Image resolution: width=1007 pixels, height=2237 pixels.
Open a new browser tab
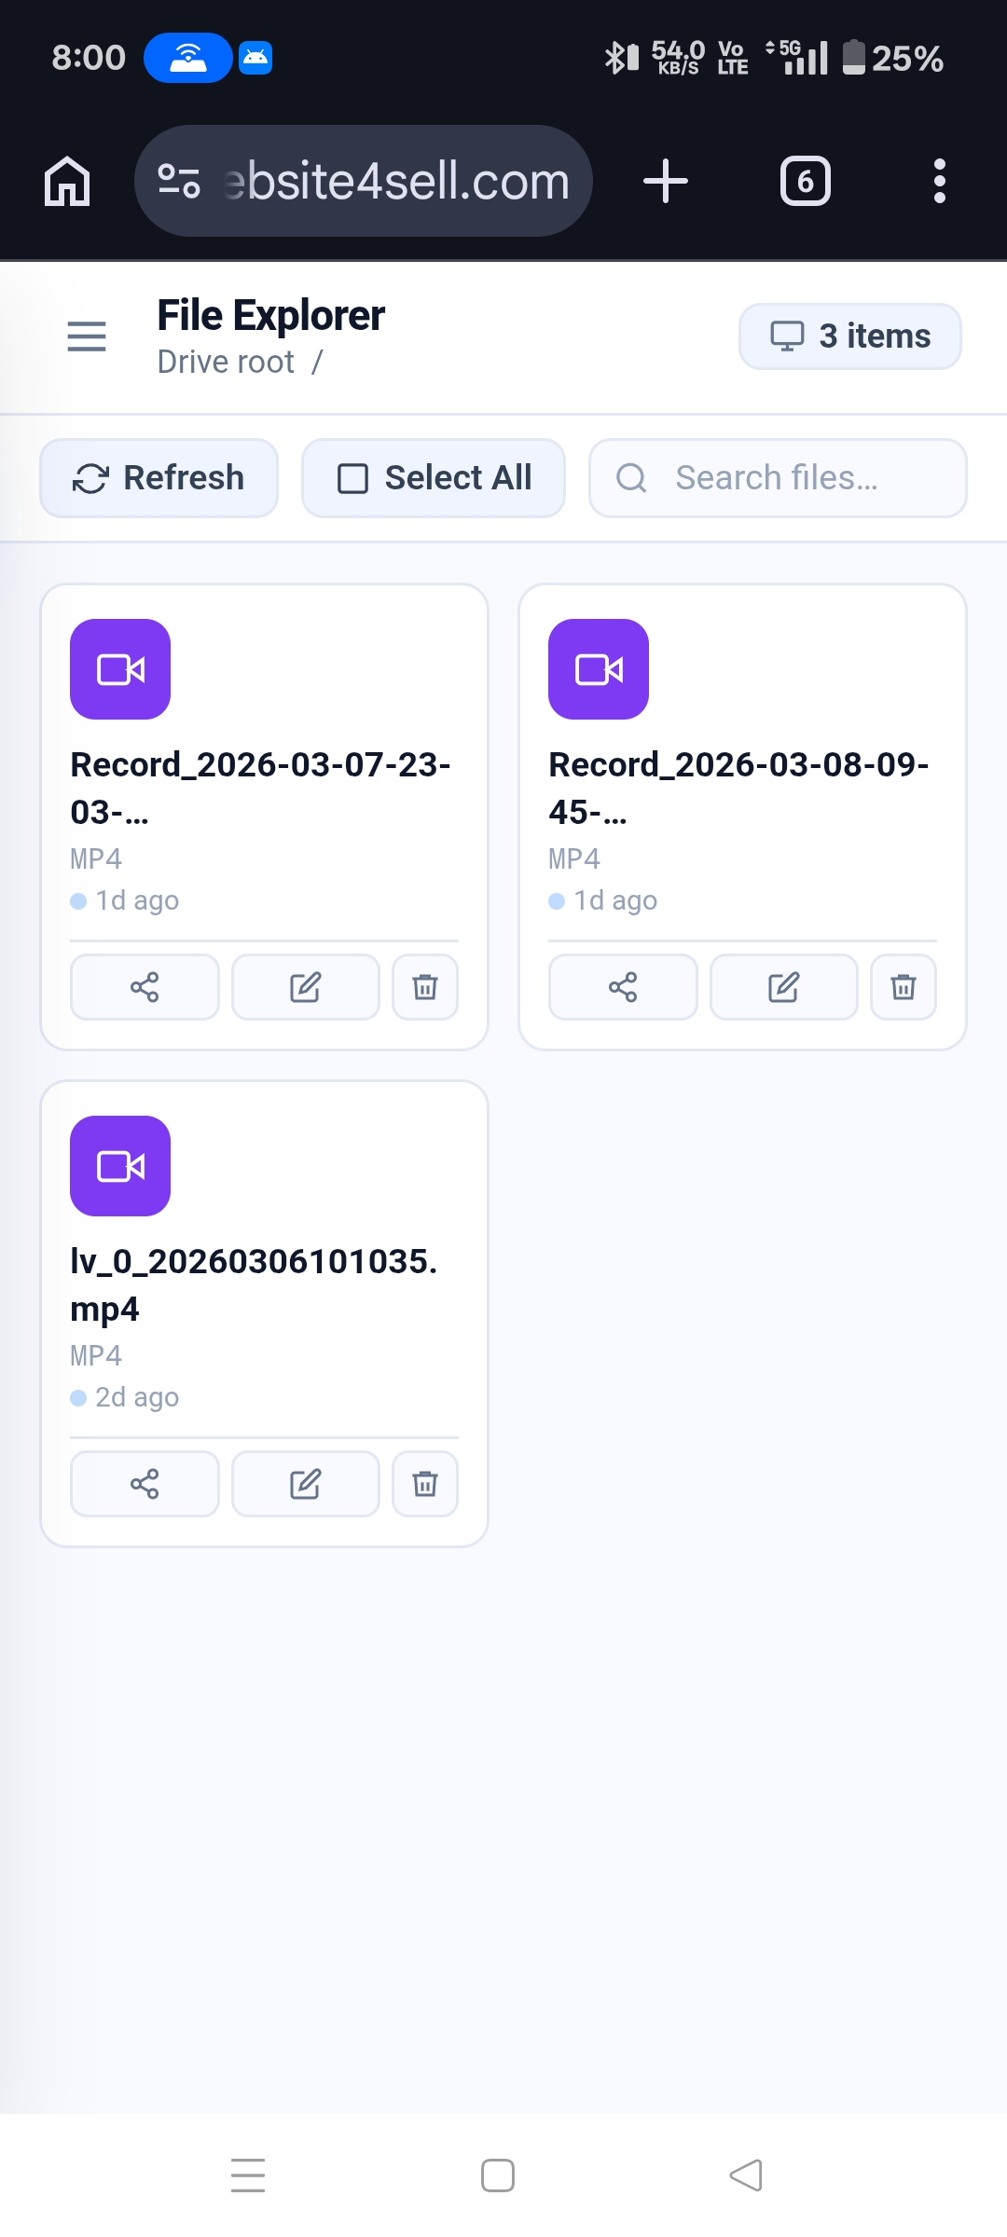tap(665, 181)
